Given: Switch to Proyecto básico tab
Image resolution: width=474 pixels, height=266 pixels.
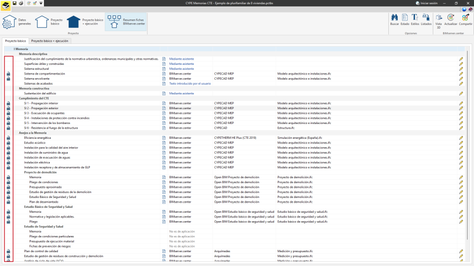Looking at the screenshot, I should (x=15, y=41).
